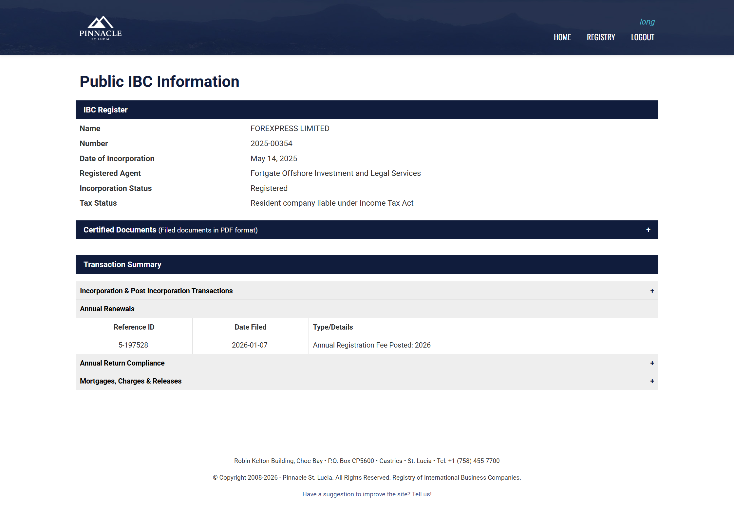This screenshot has height=530, width=734.
Task: Click the Reference ID column header
Action: click(x=134, y=327)
